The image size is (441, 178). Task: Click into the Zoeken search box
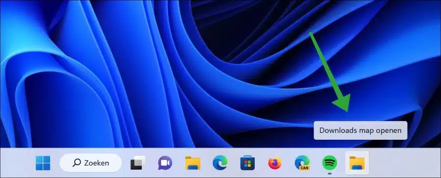pos(91,163)
